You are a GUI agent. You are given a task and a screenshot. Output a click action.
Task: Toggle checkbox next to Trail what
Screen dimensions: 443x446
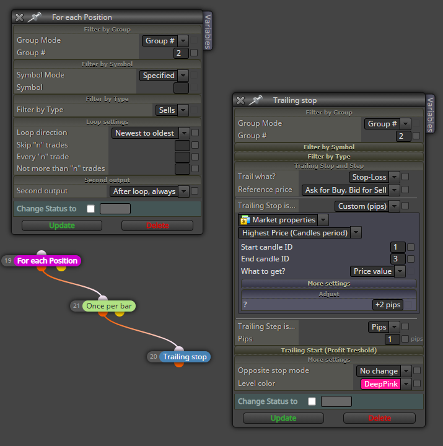point(405,177)
